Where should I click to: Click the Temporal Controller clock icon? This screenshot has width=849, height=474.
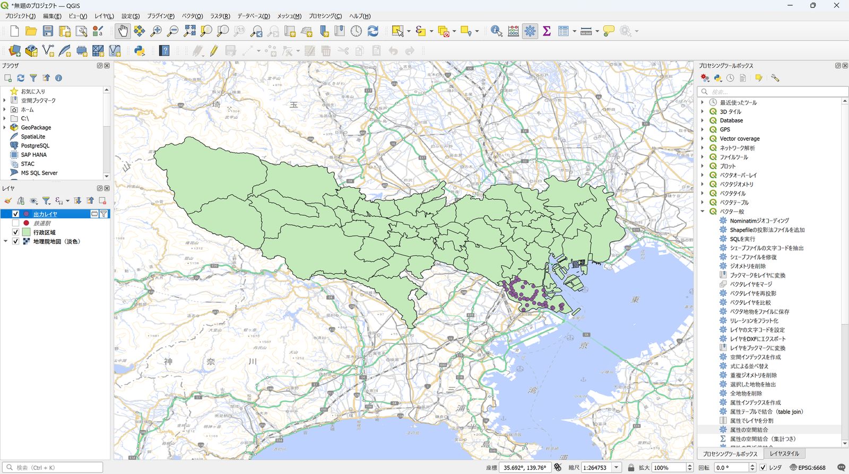[356, 31]
